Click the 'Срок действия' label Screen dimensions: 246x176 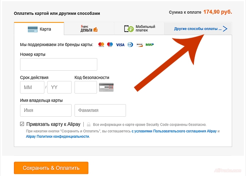(34, 78)
